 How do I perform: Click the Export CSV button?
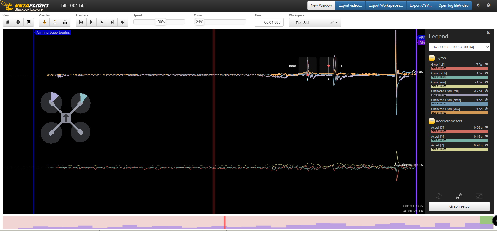pyautogui.click(x=421, y=5)
